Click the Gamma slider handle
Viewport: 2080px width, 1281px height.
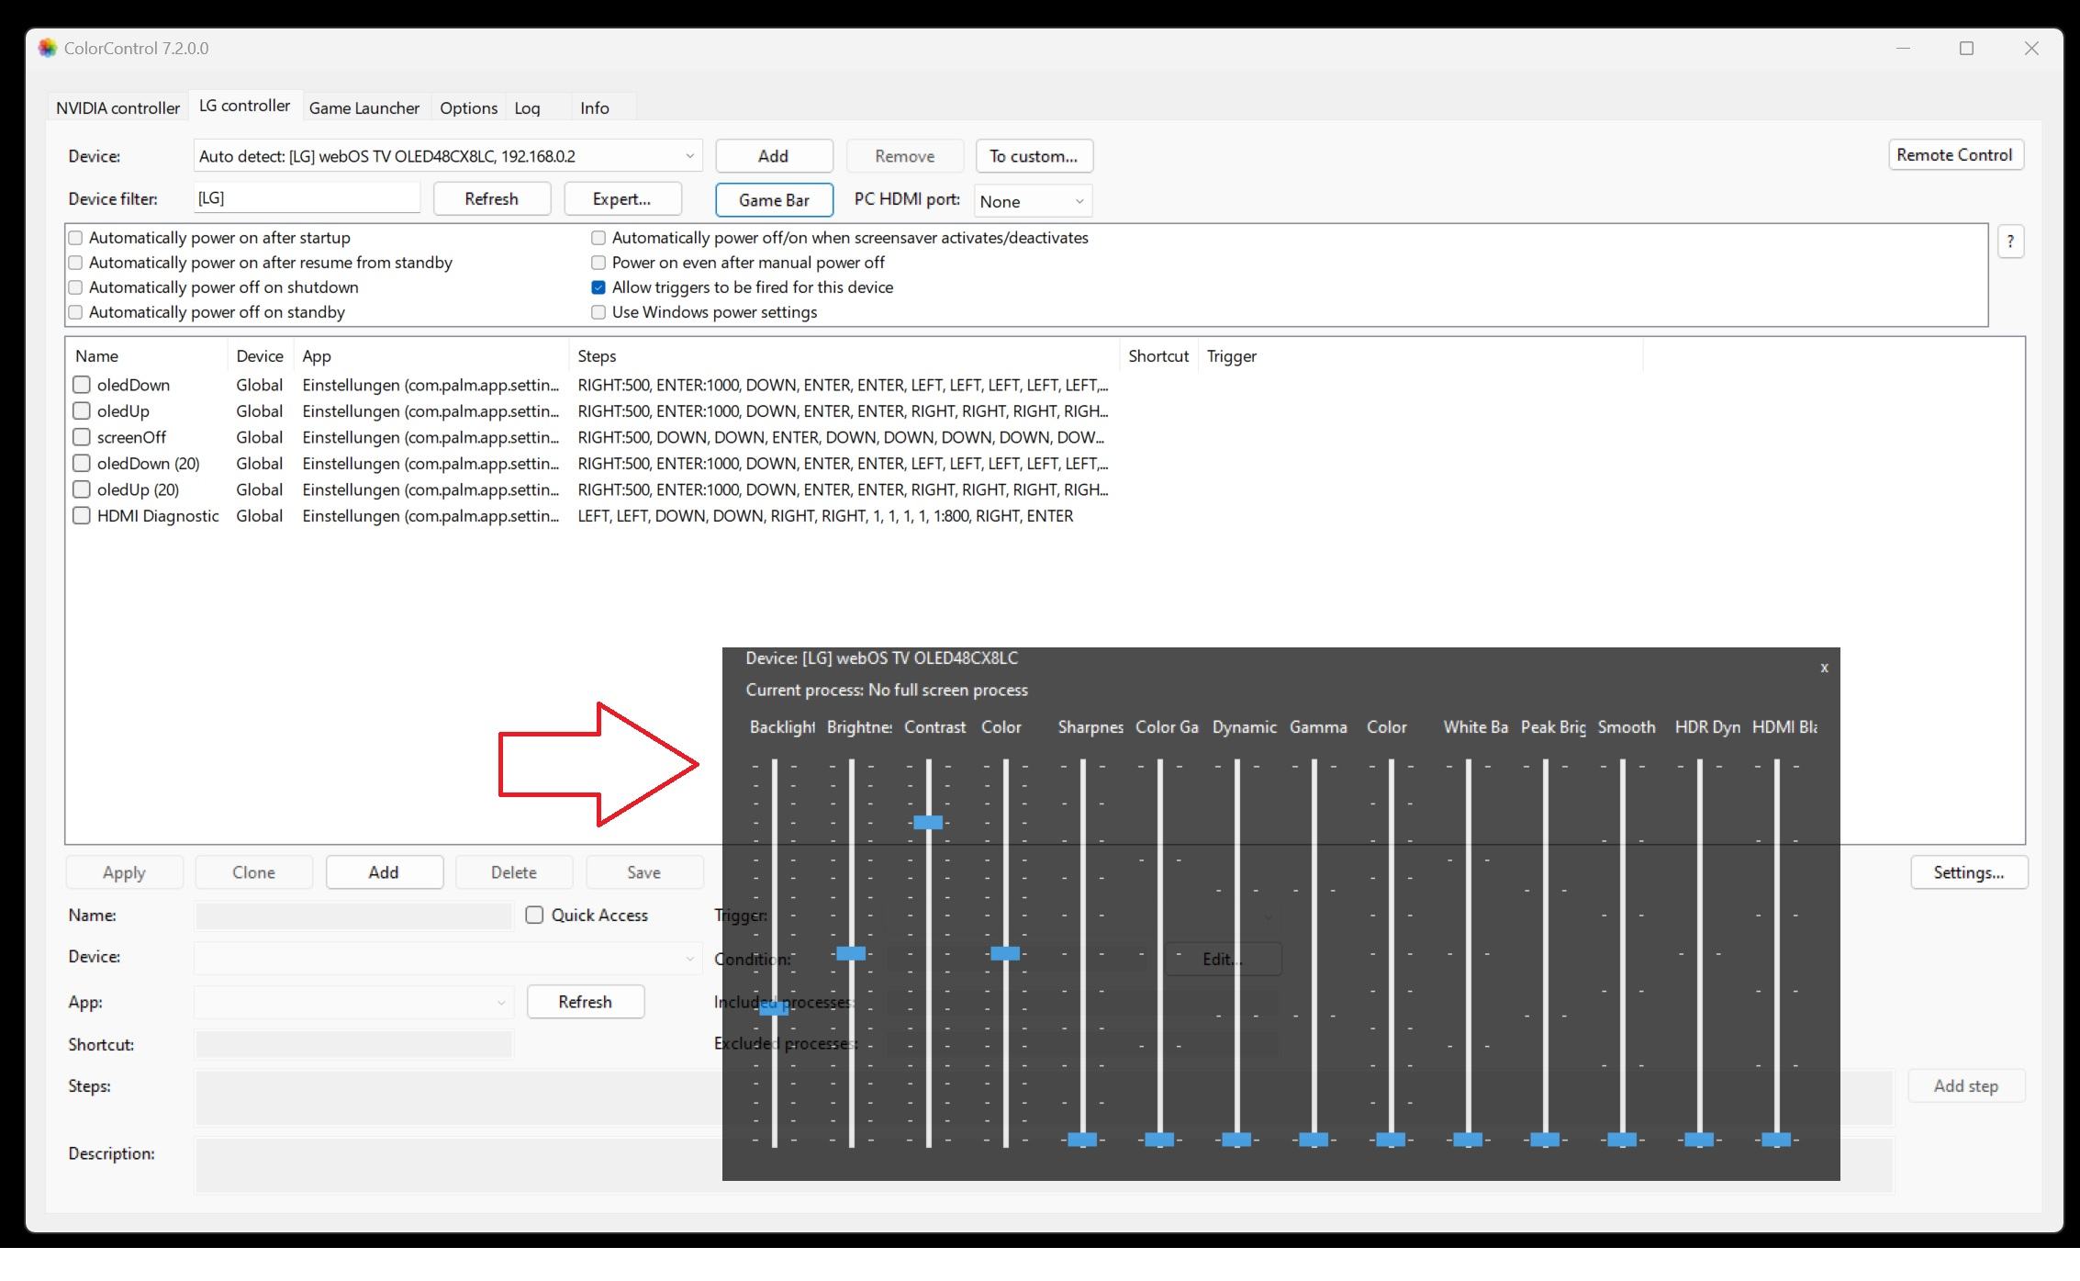coord(1314,1140)
